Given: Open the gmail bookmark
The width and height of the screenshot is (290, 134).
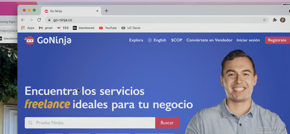Looking at the screenshot, I should tap(46, 28).
